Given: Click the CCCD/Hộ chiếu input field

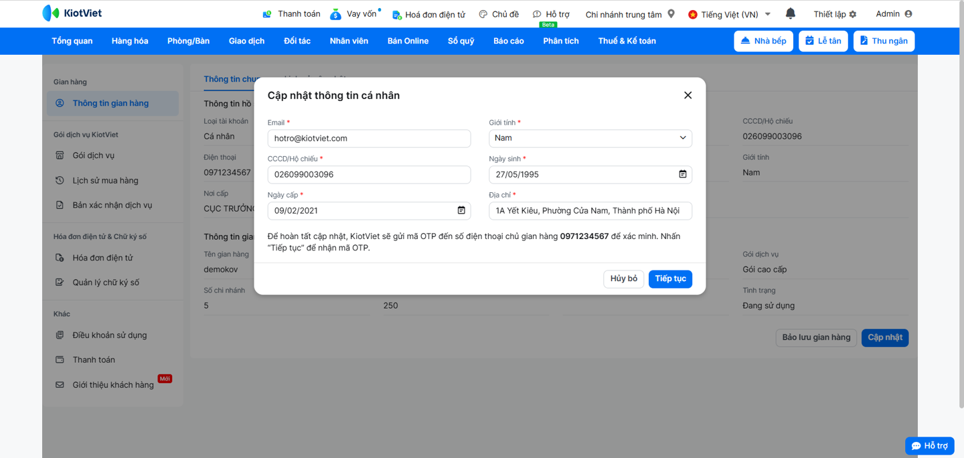Looking at the screenshot, I should [369, 174].
